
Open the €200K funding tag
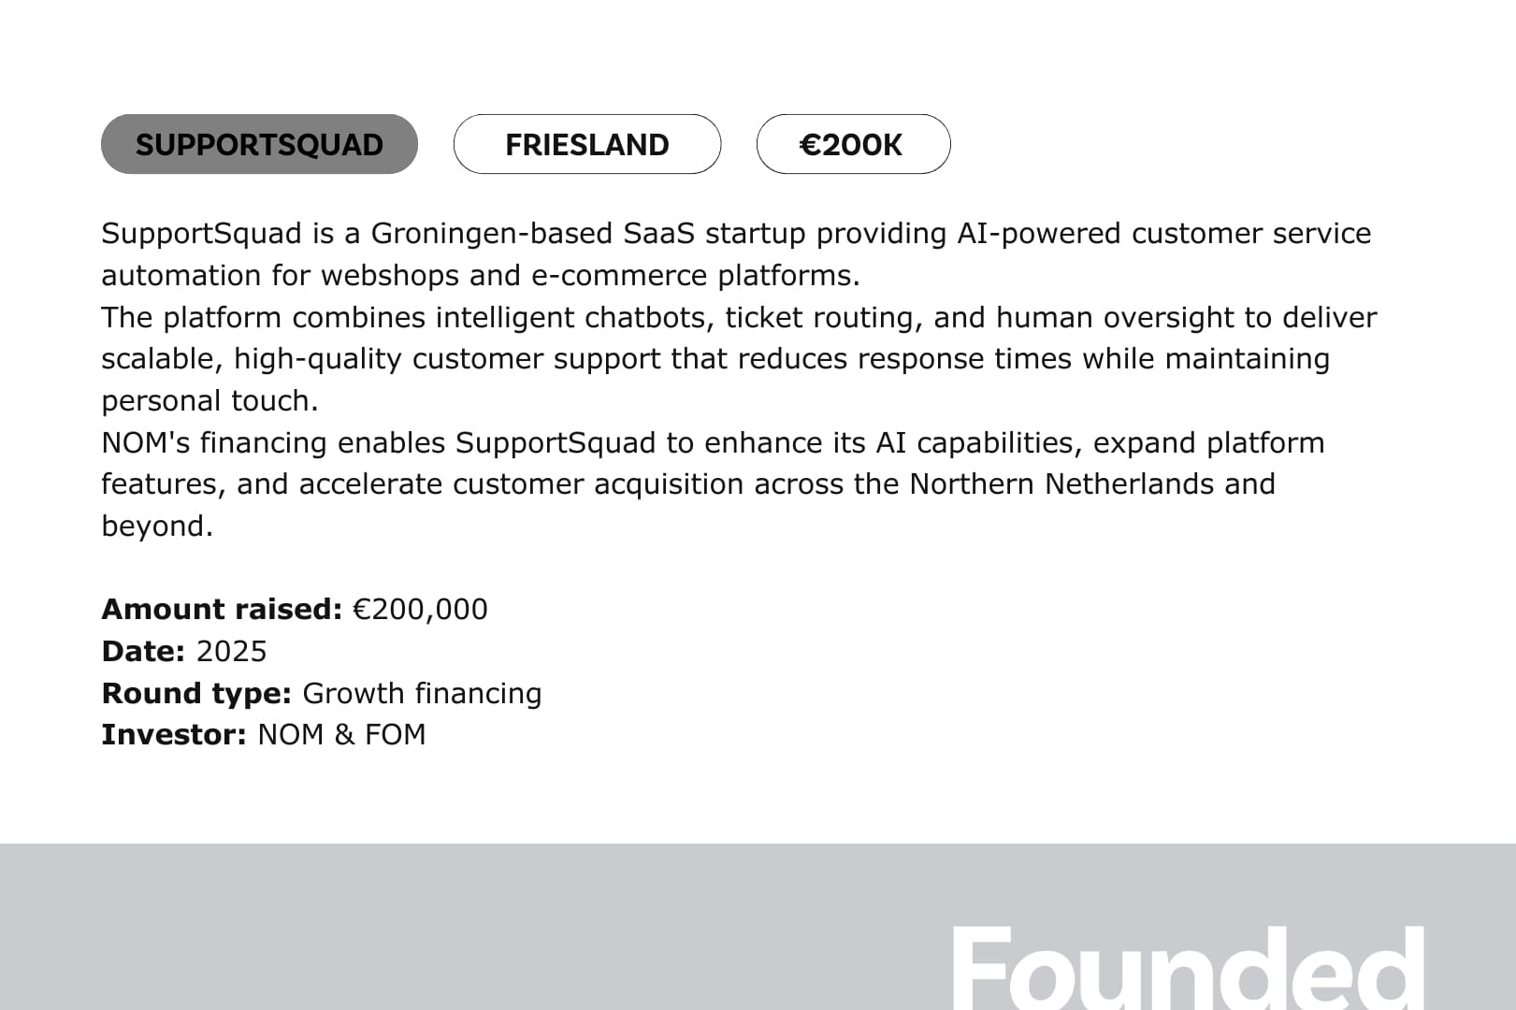click(x=853, y=144)
